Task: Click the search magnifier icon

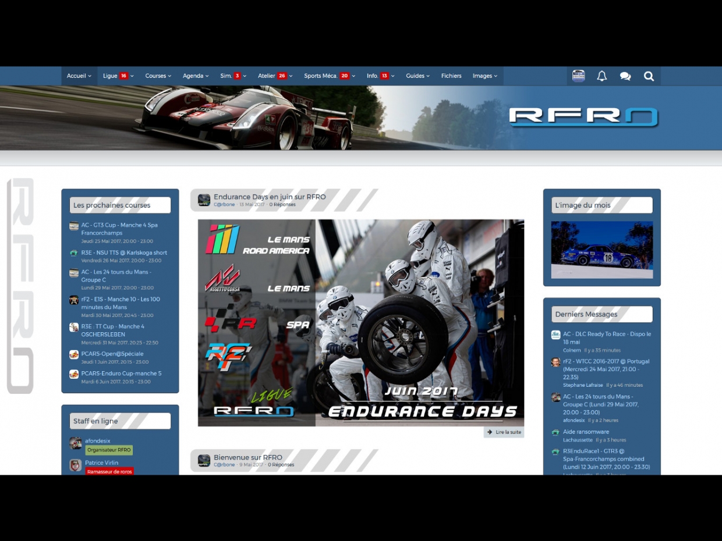Action: tap(649, 76)
